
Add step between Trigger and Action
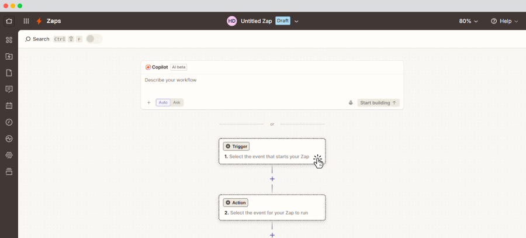[x=272, y=179]
